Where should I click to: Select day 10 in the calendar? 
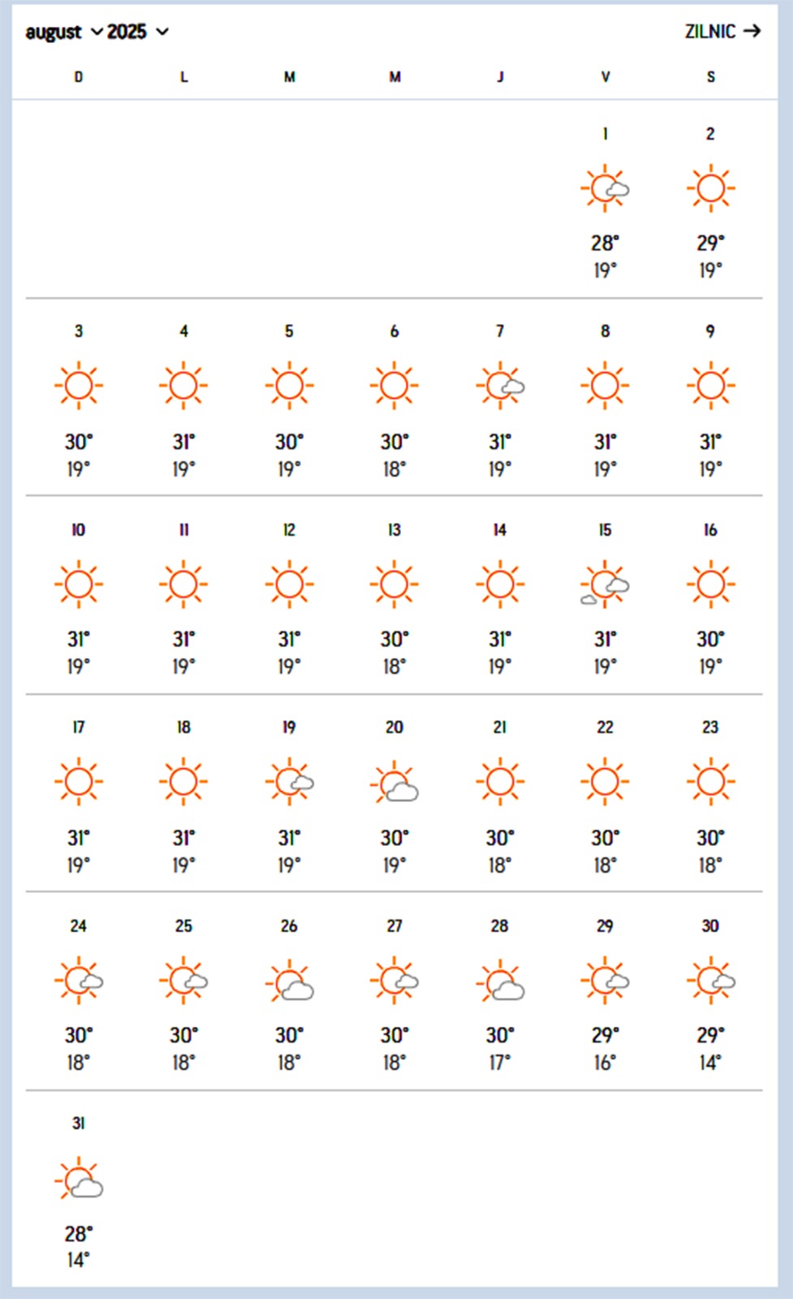pos(78,529)
